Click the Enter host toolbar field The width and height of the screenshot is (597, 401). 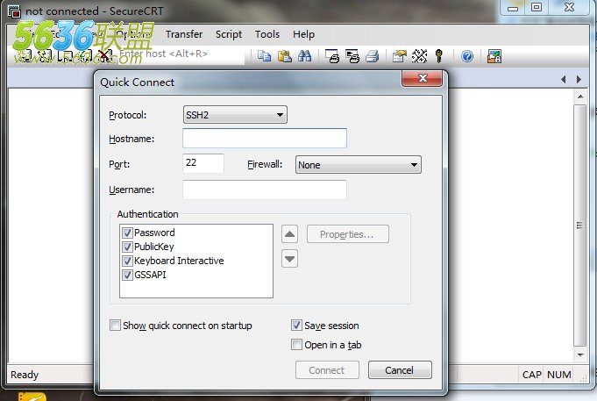[x=181, y=54]
